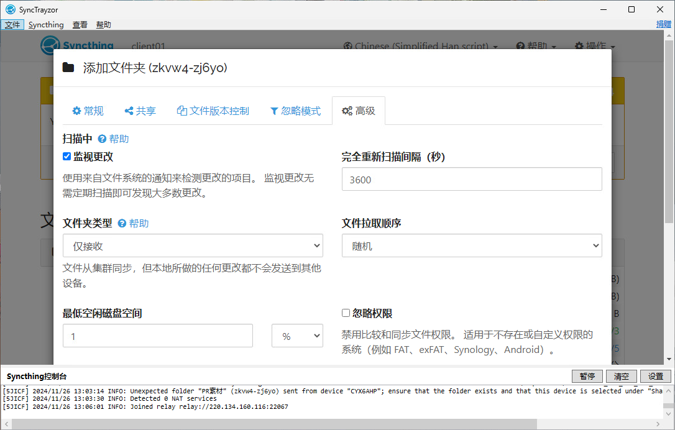Click the question icon next to 扫描中
The image size is (675, 430).
[x=102, y=139]
